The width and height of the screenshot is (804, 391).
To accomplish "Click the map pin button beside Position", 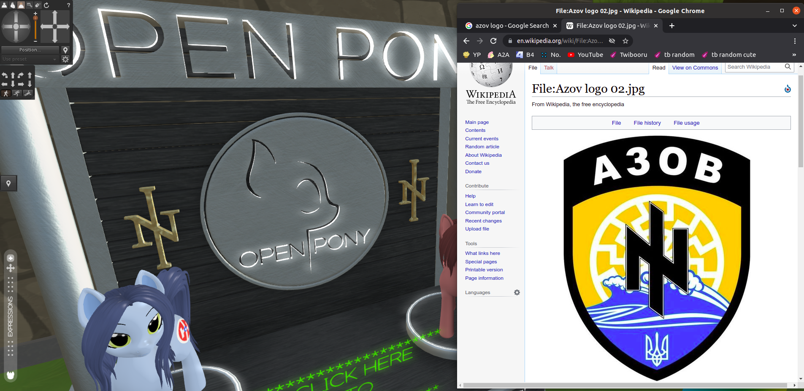I will pos(65,50).
